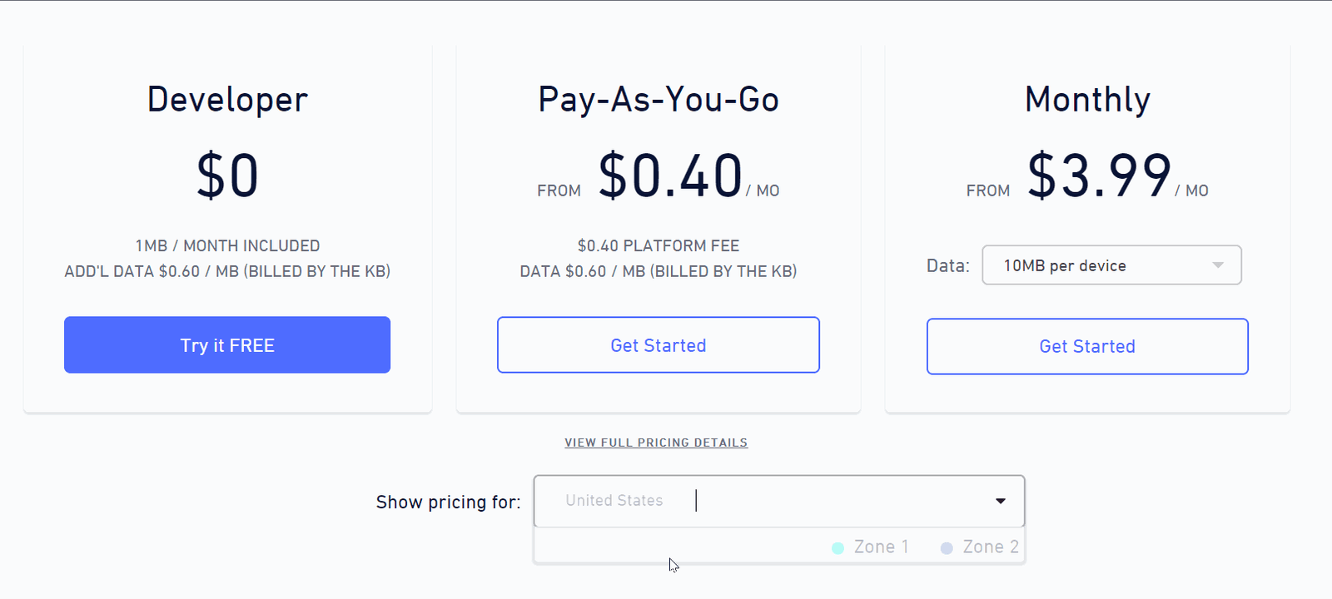This screenshot has height=599, width=1332.
Task: Click the Try it FREE button
Action: (226, 345)
